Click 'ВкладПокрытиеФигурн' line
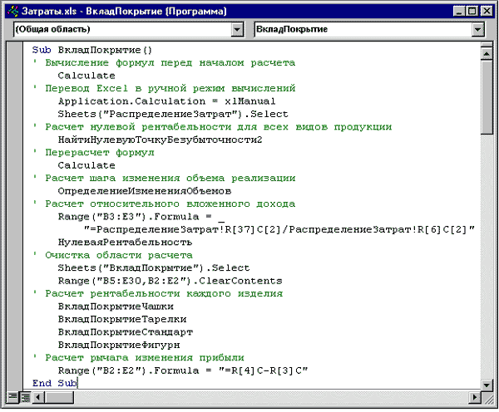499x412 pixels. (119, 345)
